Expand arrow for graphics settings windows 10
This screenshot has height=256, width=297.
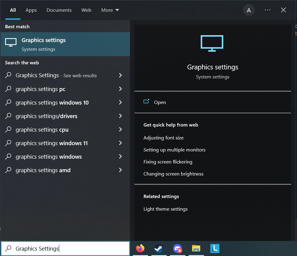click(x=120, y=102)
